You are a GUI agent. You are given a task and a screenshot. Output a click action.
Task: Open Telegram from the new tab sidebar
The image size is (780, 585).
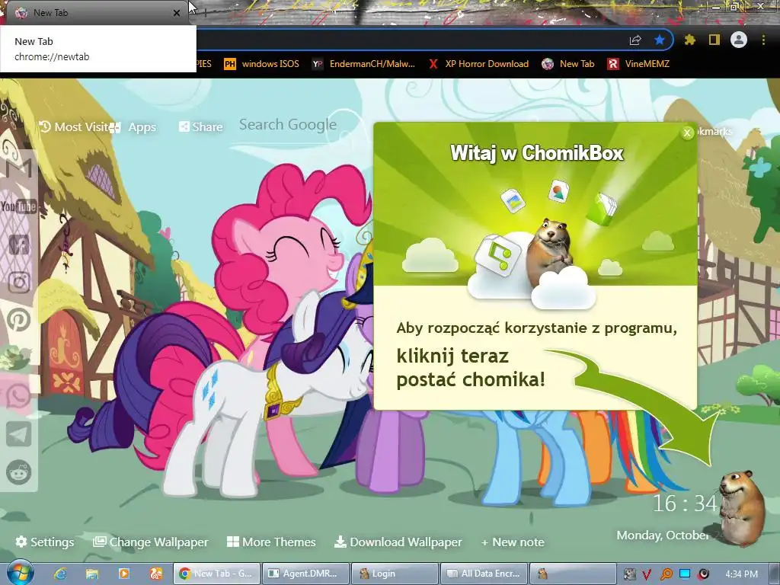point(19,434)
